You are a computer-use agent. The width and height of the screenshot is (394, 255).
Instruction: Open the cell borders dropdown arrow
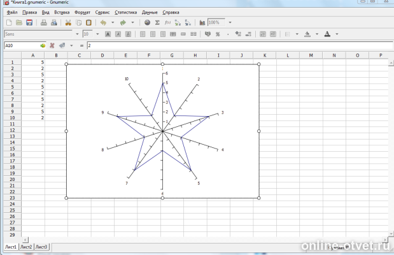[297, 34]
